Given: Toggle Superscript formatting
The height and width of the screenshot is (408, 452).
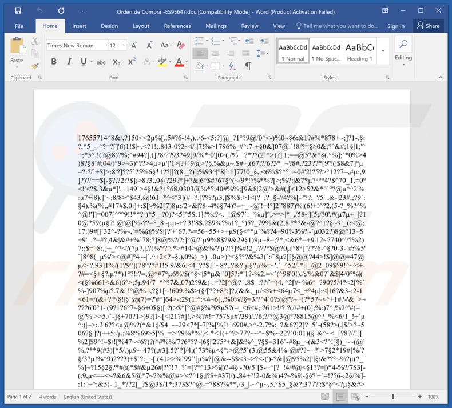Looking at the screenshot, I should point(132,62).
